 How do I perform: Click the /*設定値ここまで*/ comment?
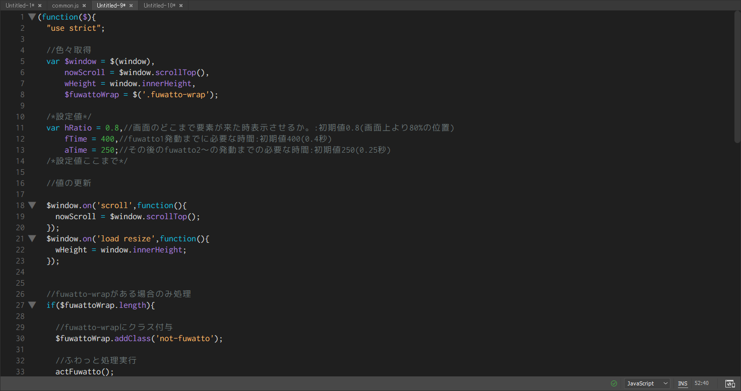(x=87, y=161)
